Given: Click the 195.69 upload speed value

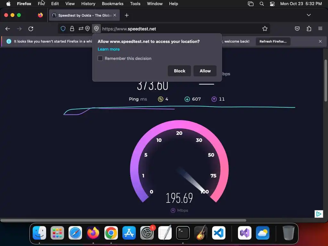Looking at the screenshot, I should click(x=179, y=198).
